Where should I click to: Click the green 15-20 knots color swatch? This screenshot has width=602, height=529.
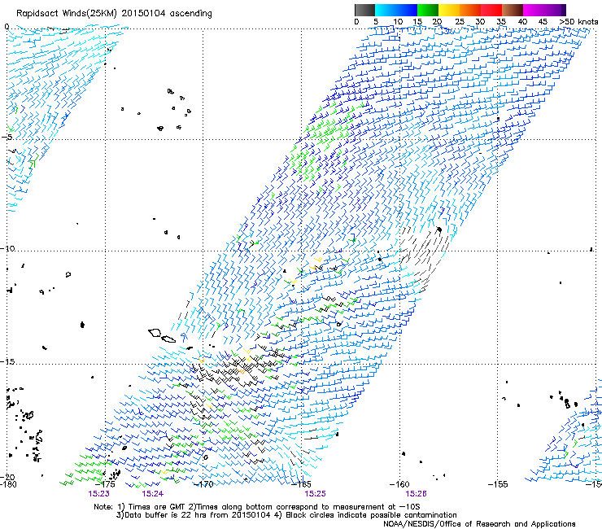(x=428, y=10)
